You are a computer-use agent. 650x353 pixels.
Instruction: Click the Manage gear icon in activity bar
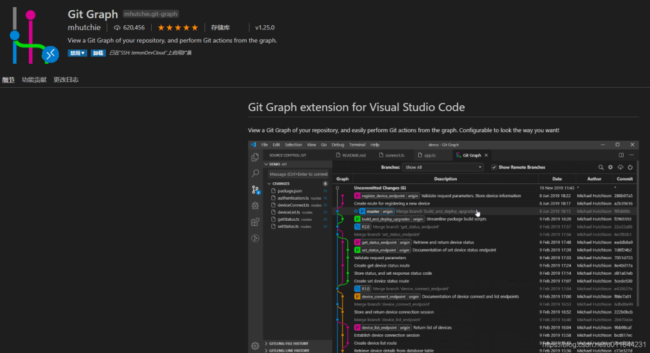(255, 346)
